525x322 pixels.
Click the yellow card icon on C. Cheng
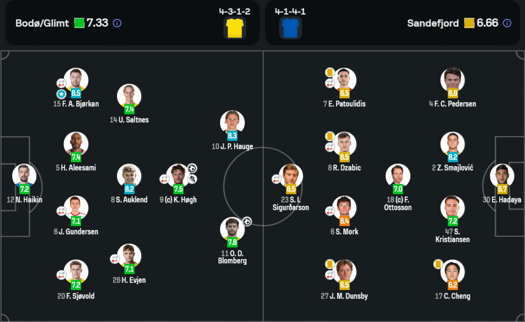pyautogui.click(x=437, y=264)
